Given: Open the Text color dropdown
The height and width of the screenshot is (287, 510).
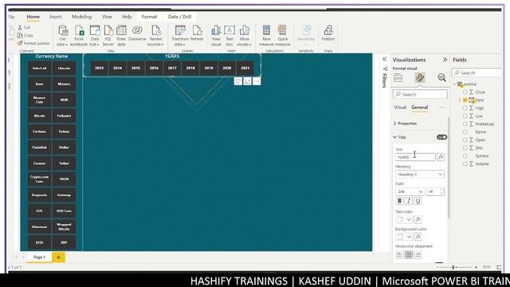Looking at the screenshot, I should (409, 220).
